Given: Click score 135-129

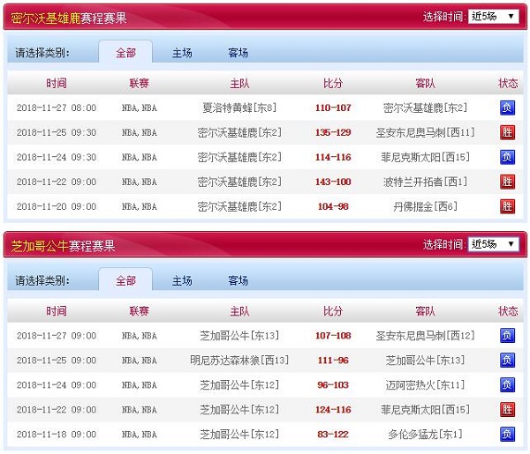Looking at the screenshot, I should click(333, 132).
